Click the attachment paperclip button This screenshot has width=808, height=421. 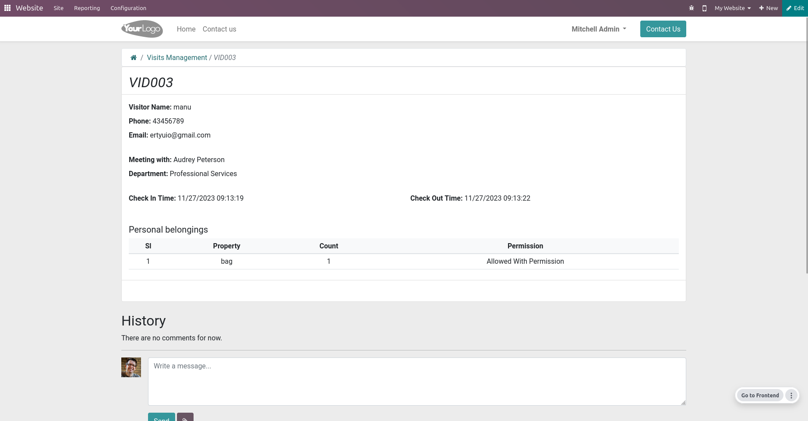185,417
